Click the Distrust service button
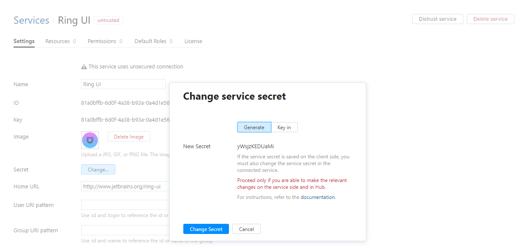Screen dimensions: 528x250 click(x=438, y=19)
